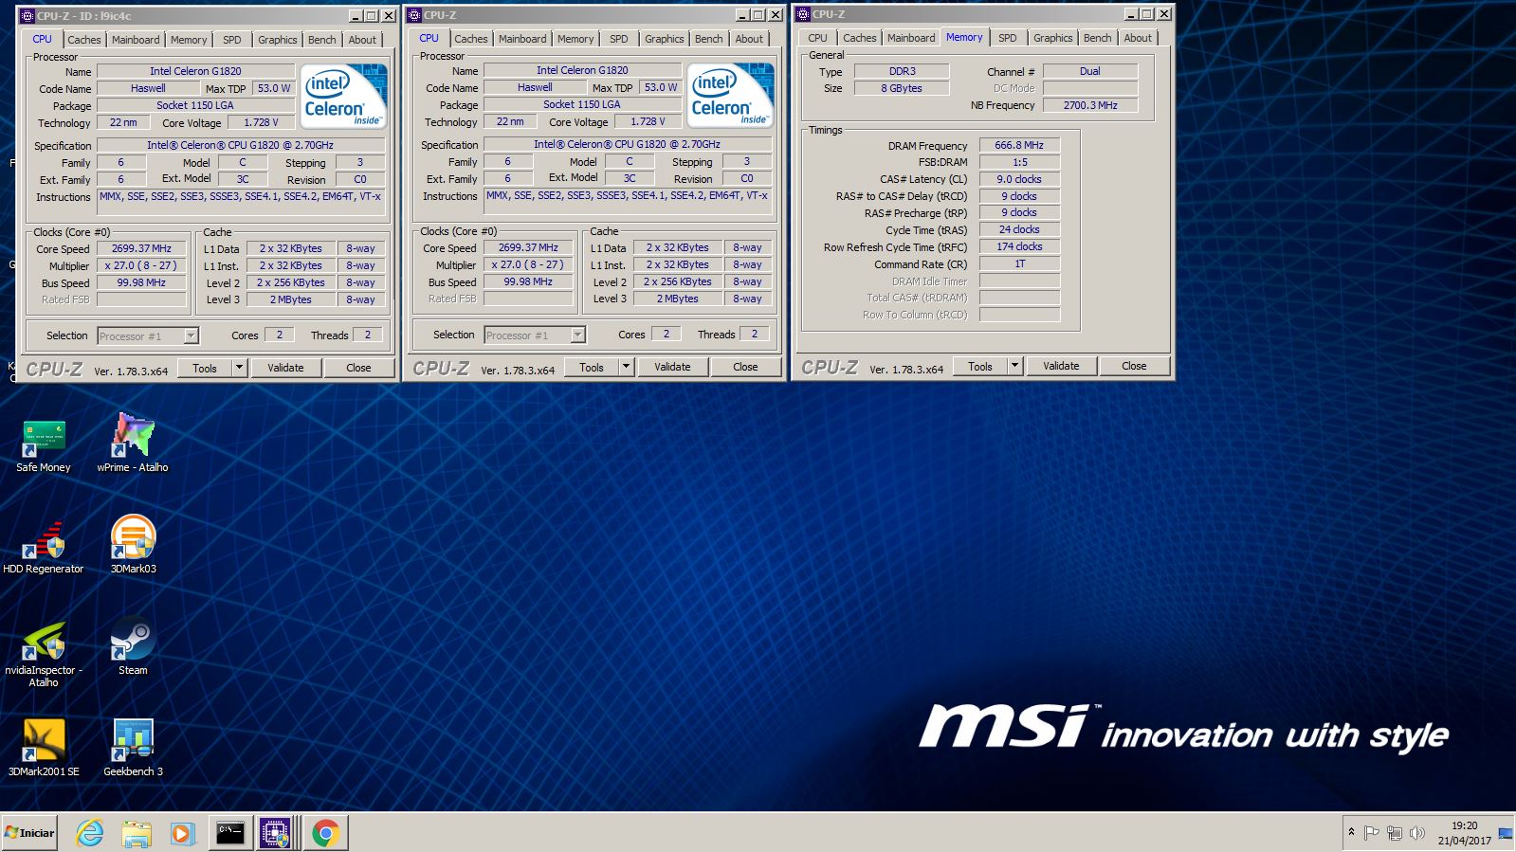Click the Iniciar start button
Image resolution: width=1516 pixels, height=852 pixels.
(29, 833)
